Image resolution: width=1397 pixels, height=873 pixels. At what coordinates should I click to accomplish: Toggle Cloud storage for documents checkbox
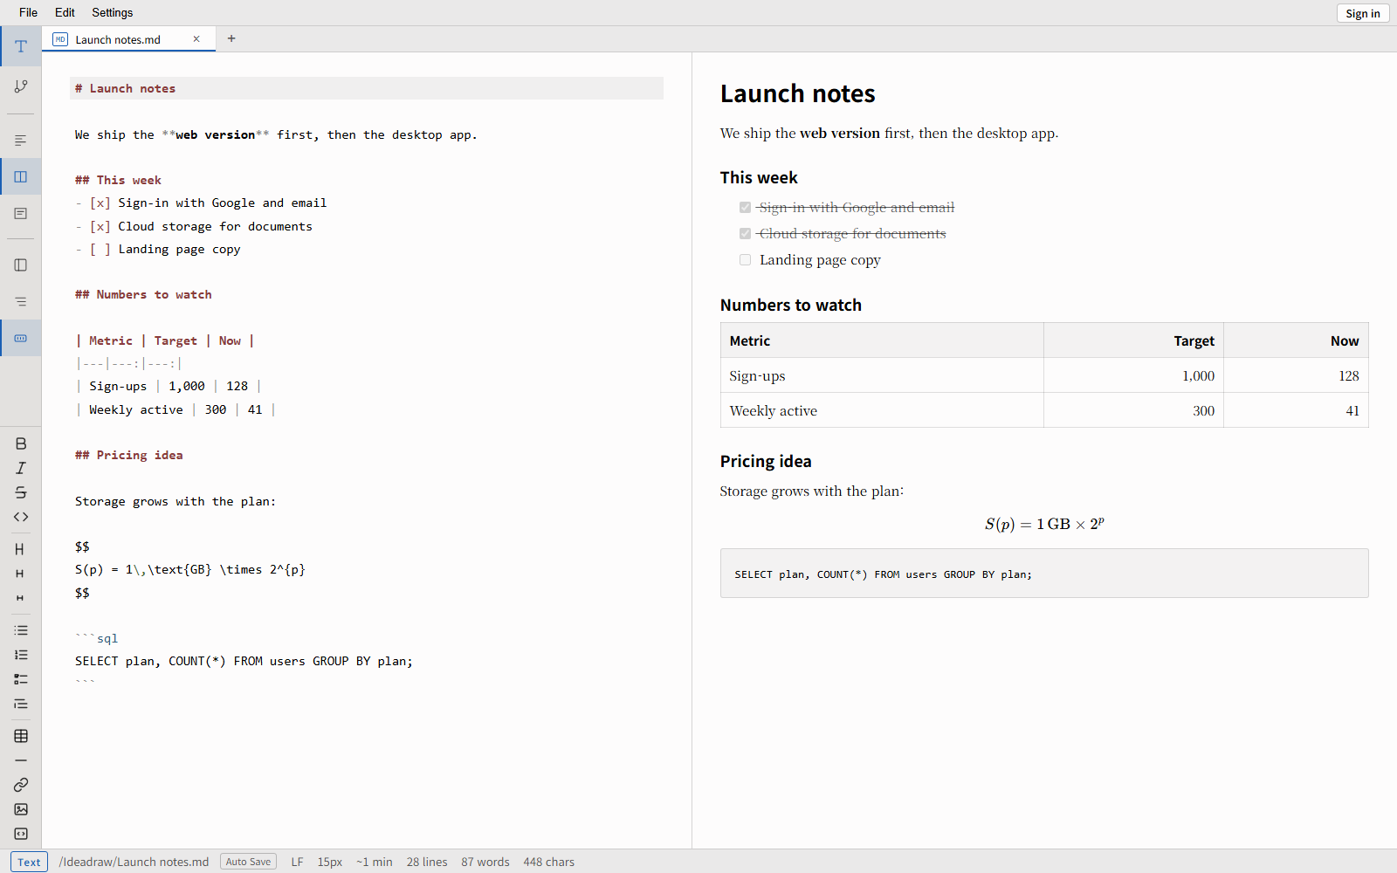tap(745, 233)
